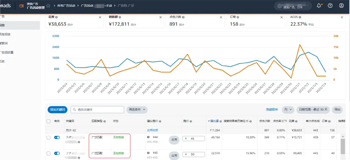Screen dimensions: 350x160
Task: Click the 查找关键字 search field
Action: coord(97,110)
